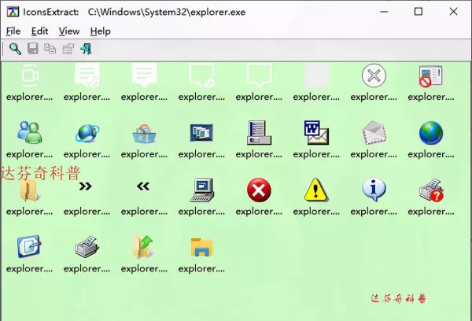The height and width of the screenshot is (321, 472).
Task: Select the classic desktop computer icon
Action: pyautogui.click(x=201, y=190)
